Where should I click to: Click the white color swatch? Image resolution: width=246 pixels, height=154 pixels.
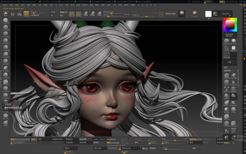point(208,14)
